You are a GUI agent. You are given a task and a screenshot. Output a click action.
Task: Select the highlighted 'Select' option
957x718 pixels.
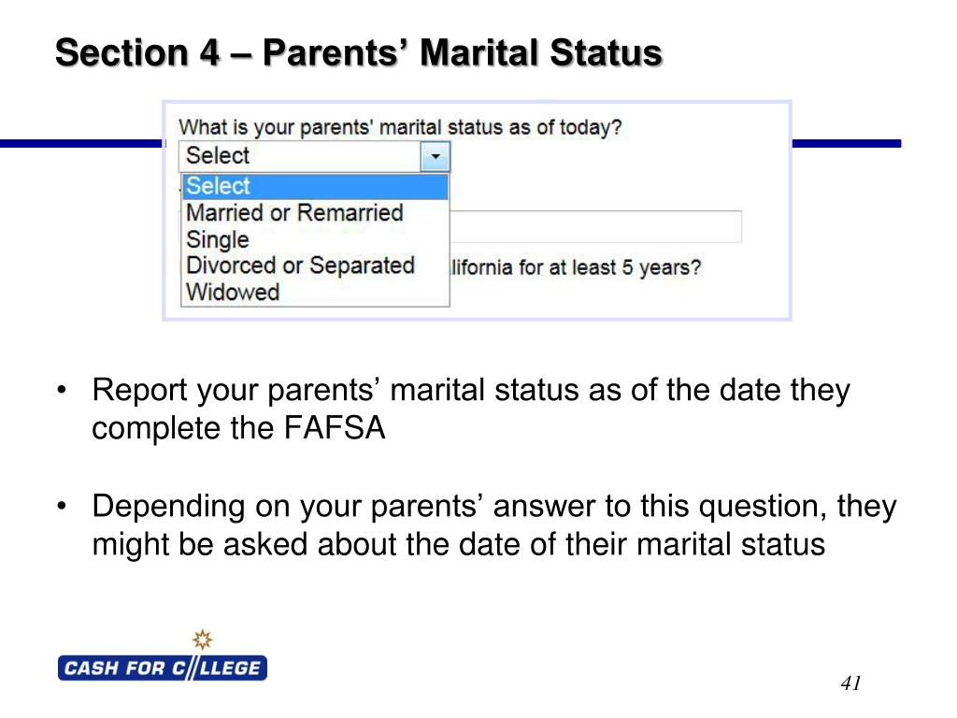click(x=315, y=186)
